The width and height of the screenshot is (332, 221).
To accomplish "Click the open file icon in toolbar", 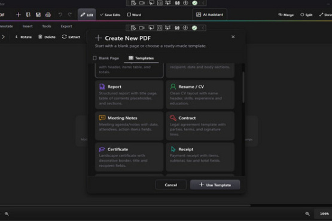I will click(28, 14).
